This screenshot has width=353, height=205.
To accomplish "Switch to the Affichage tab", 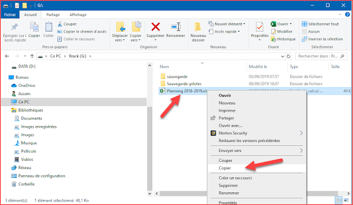I will pyautogui.click(x=78, y=15).
